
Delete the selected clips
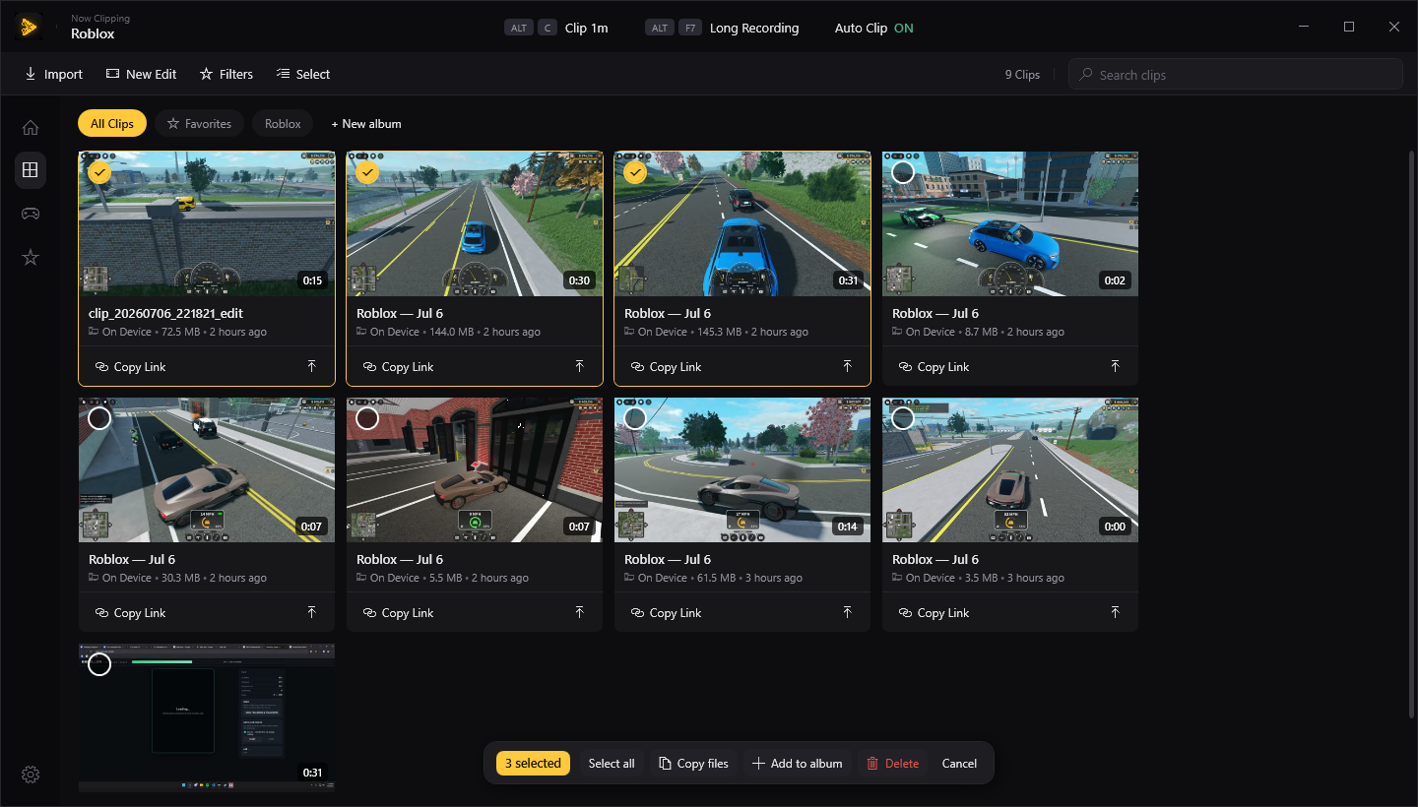[x=893, y=763]
